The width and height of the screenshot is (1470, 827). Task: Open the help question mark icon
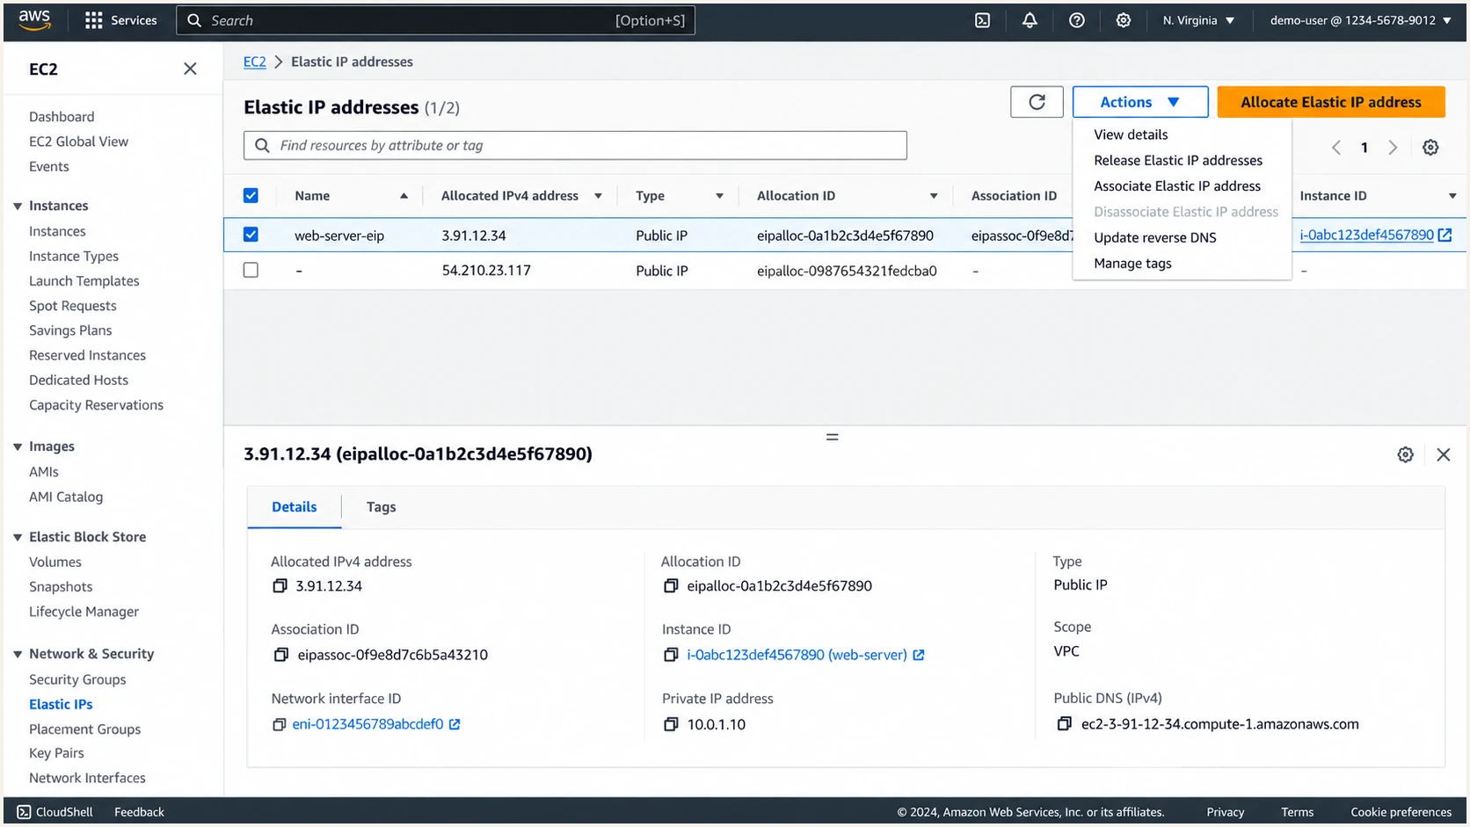(1076, 20)
